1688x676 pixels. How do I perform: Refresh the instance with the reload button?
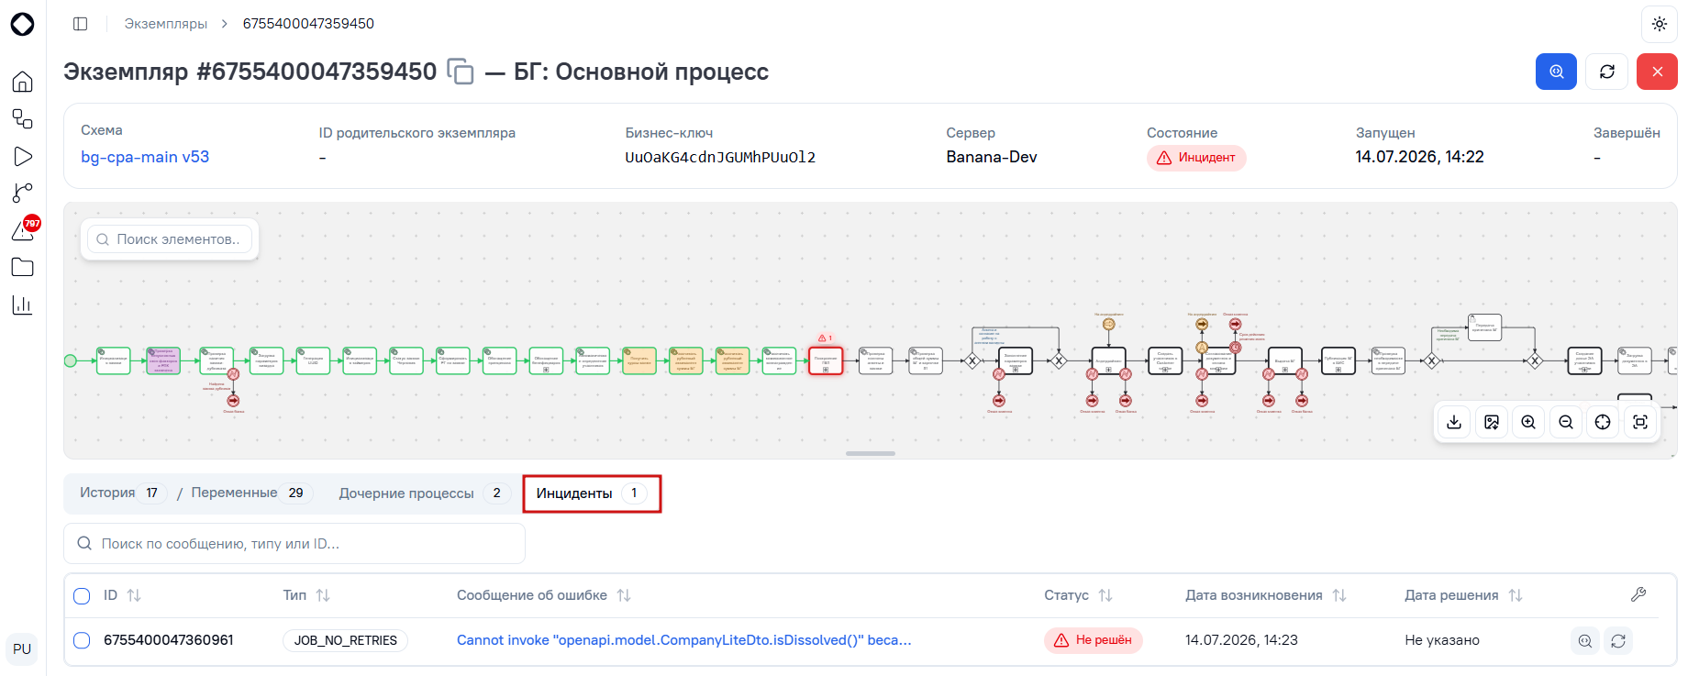pos(1606,72)
